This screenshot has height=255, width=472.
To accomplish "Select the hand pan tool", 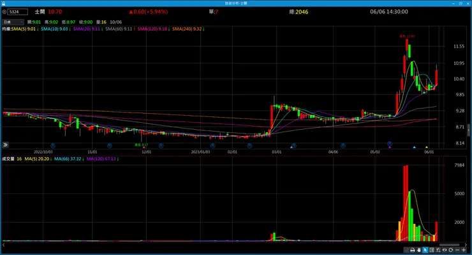I will 418,250.
